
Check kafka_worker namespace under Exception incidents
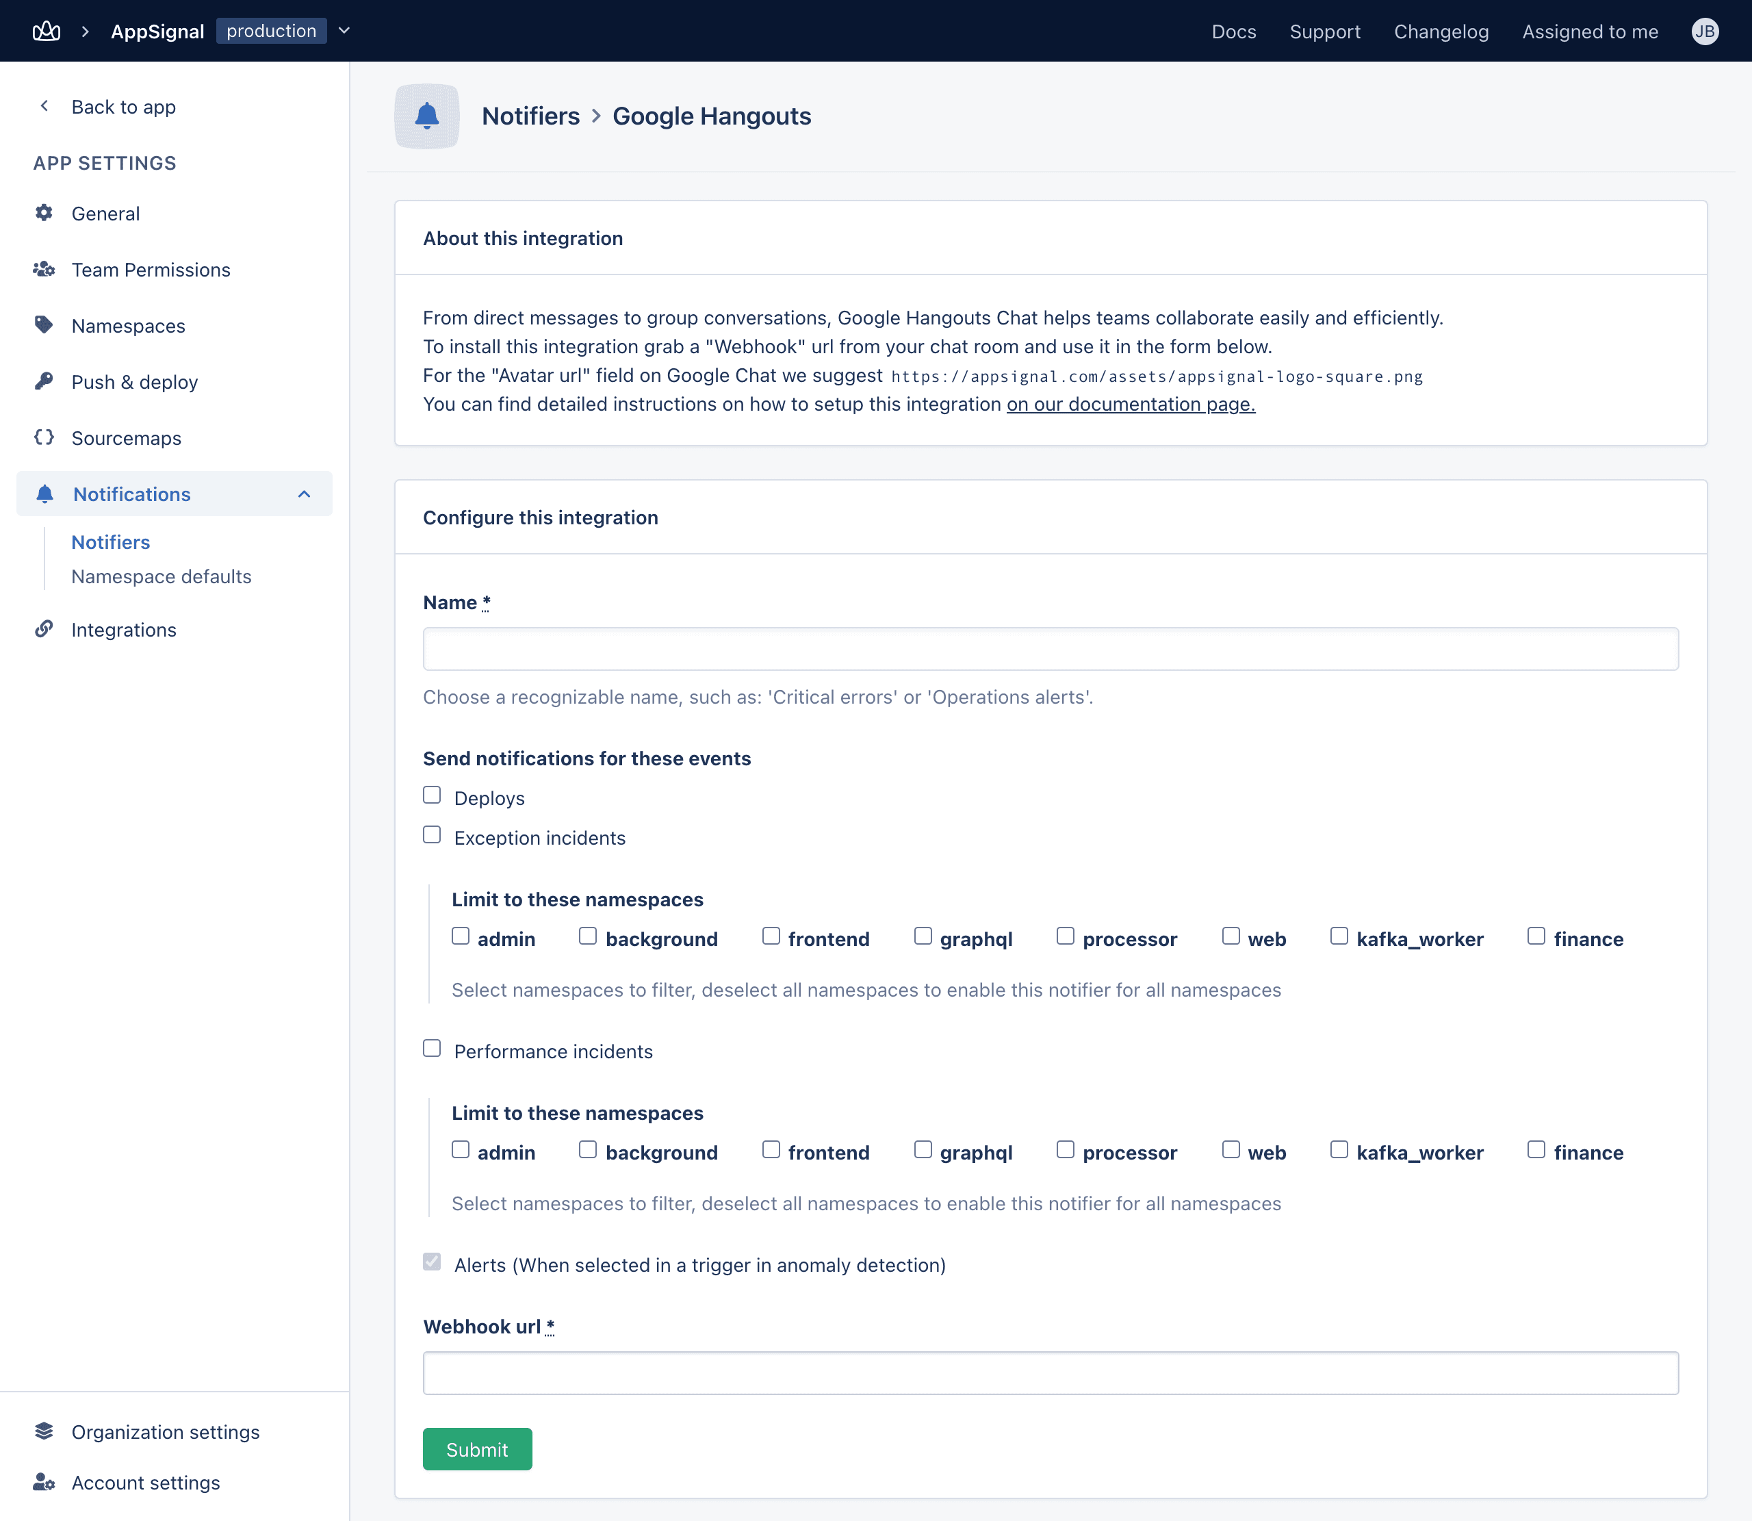point(1340,936)
